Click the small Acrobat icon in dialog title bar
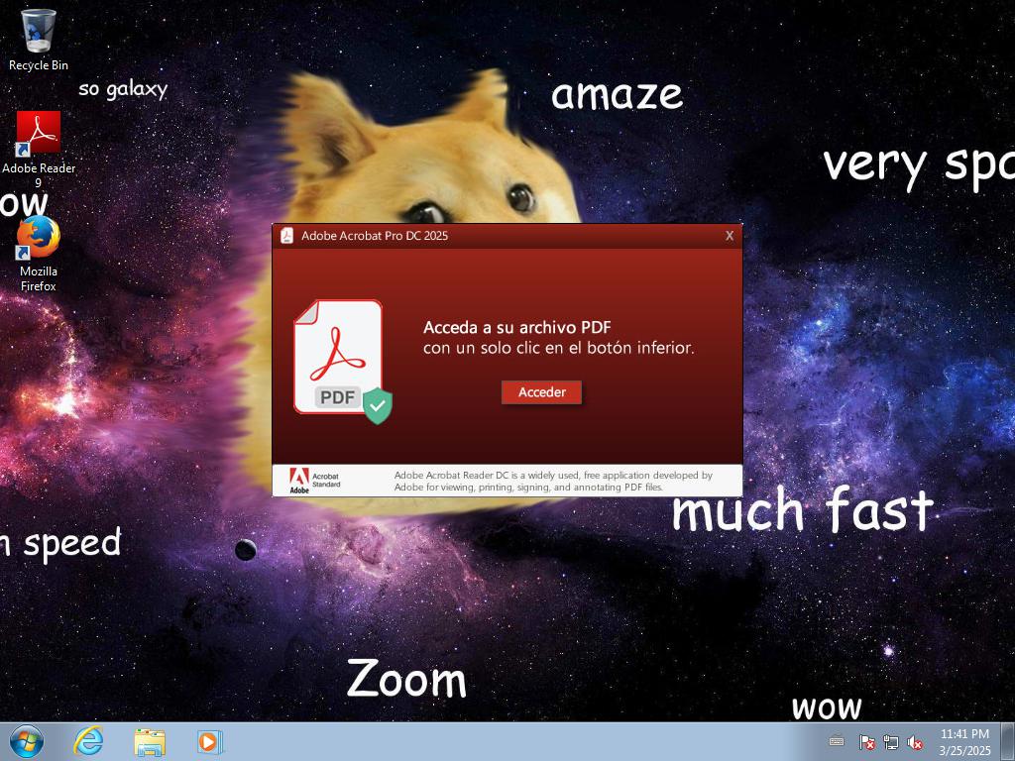The height and width of the screenshot is (761, 1015). [x=286, y=236]
